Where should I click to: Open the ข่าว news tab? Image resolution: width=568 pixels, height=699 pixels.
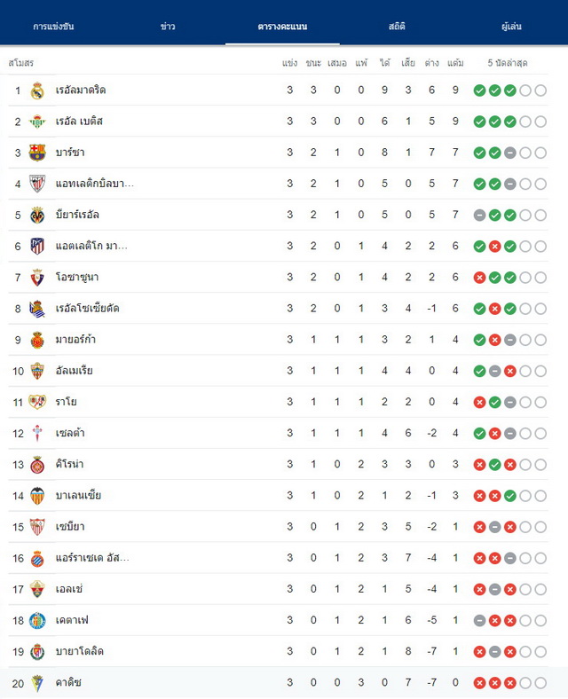(168, 27)
